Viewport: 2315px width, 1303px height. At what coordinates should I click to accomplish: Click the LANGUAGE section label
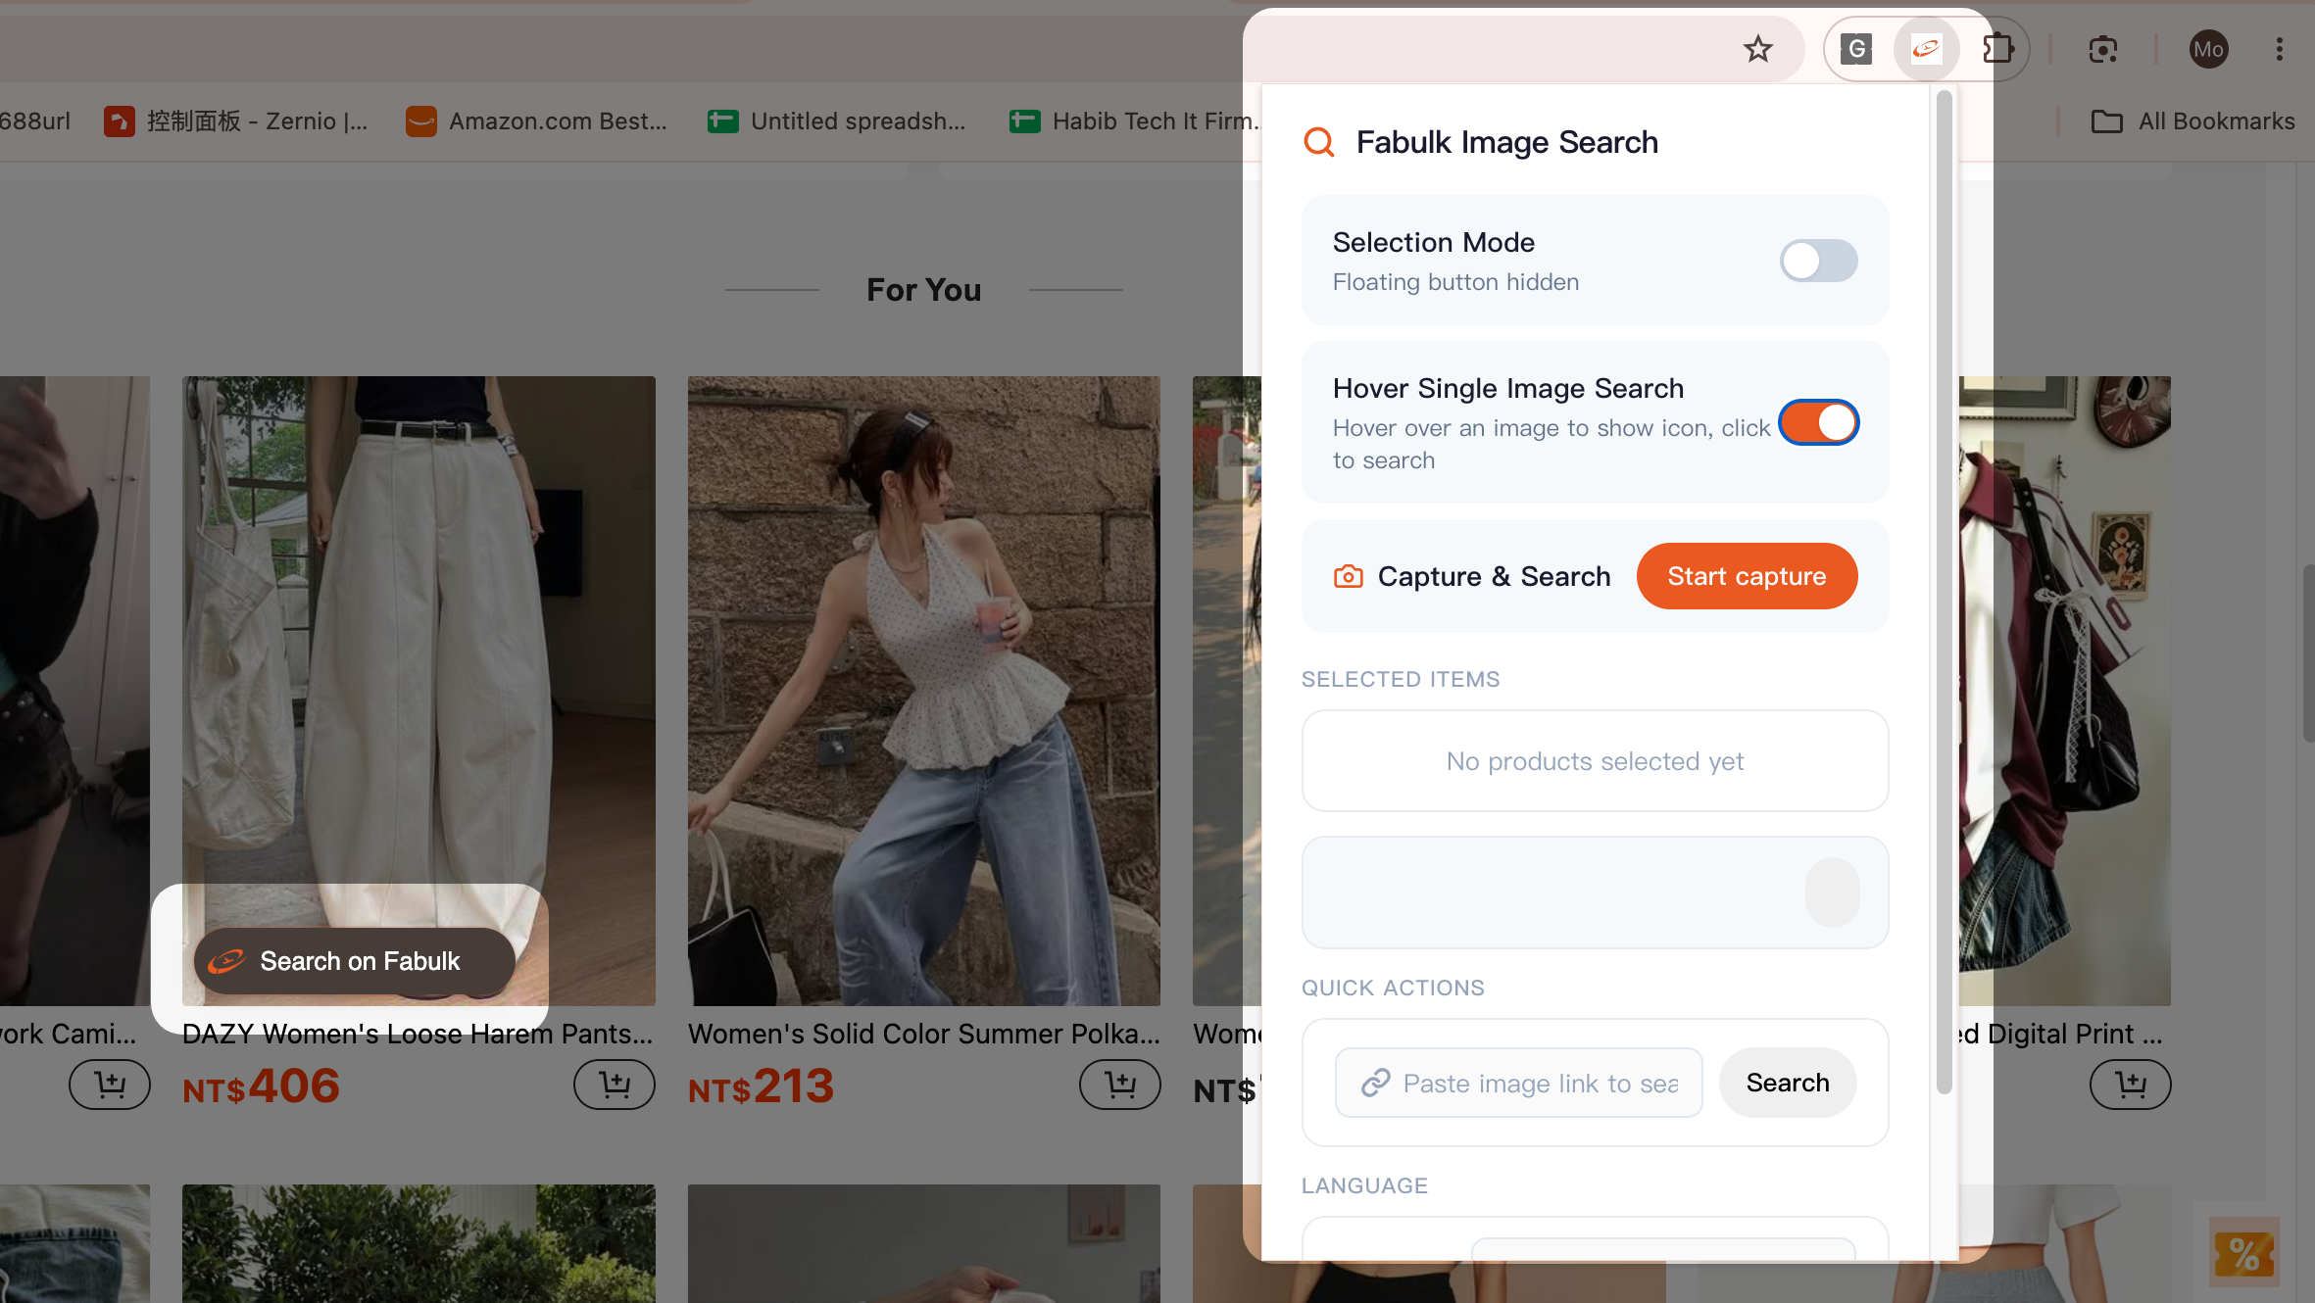(x=1364, y=1185)
